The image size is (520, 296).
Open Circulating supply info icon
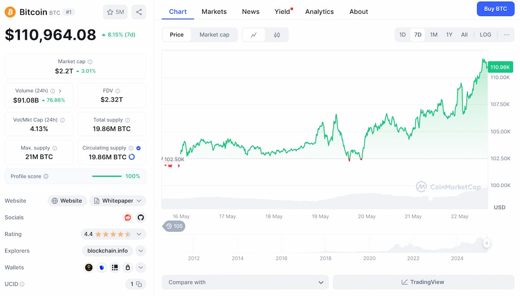(x=131, y=148)
